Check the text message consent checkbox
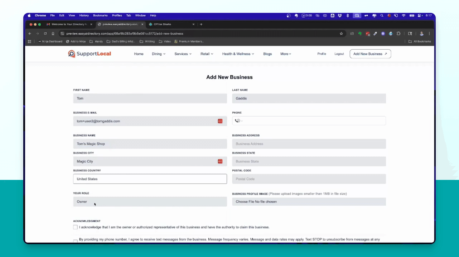Viewport: 459px width, 257px height. pyautogui.click(x=75, y=241)
